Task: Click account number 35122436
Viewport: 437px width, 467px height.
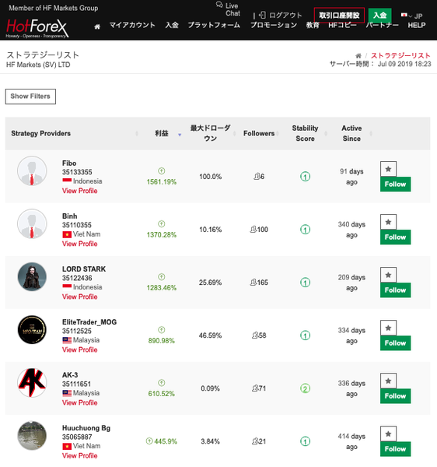Action: coord(77,278)
